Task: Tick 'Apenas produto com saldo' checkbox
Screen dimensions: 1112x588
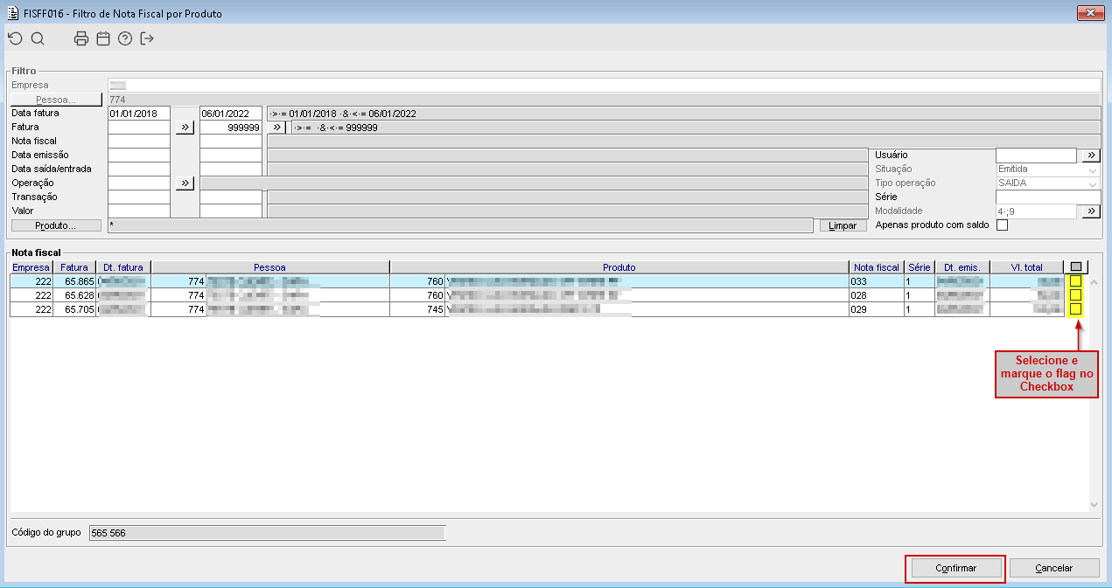Action: pos(1003,225)
